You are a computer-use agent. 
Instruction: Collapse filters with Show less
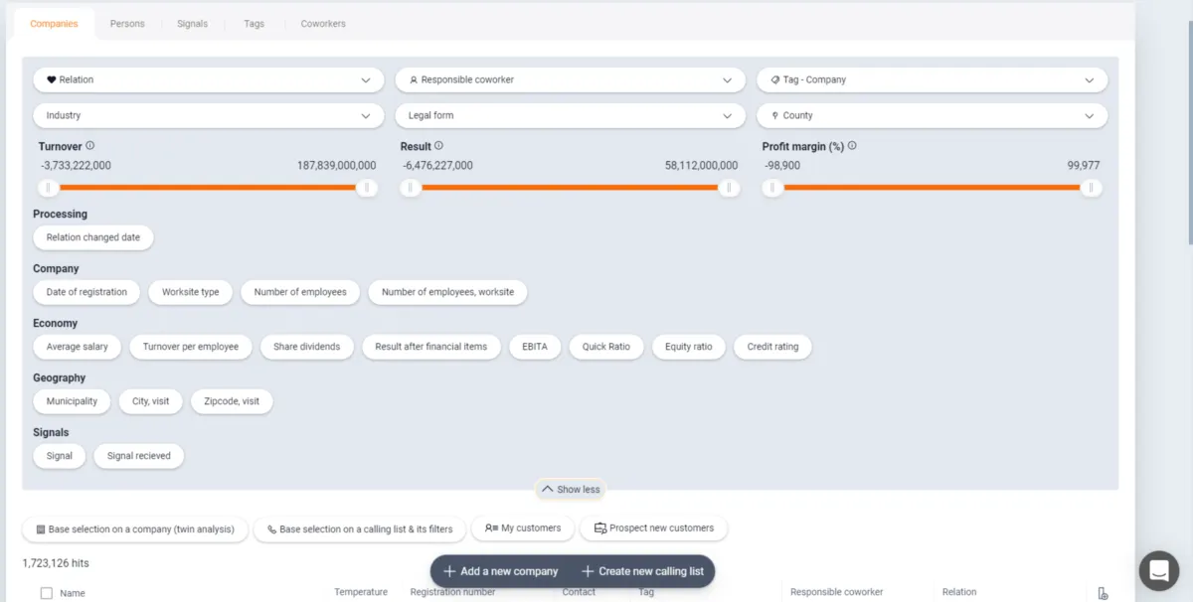coord(571,489)
